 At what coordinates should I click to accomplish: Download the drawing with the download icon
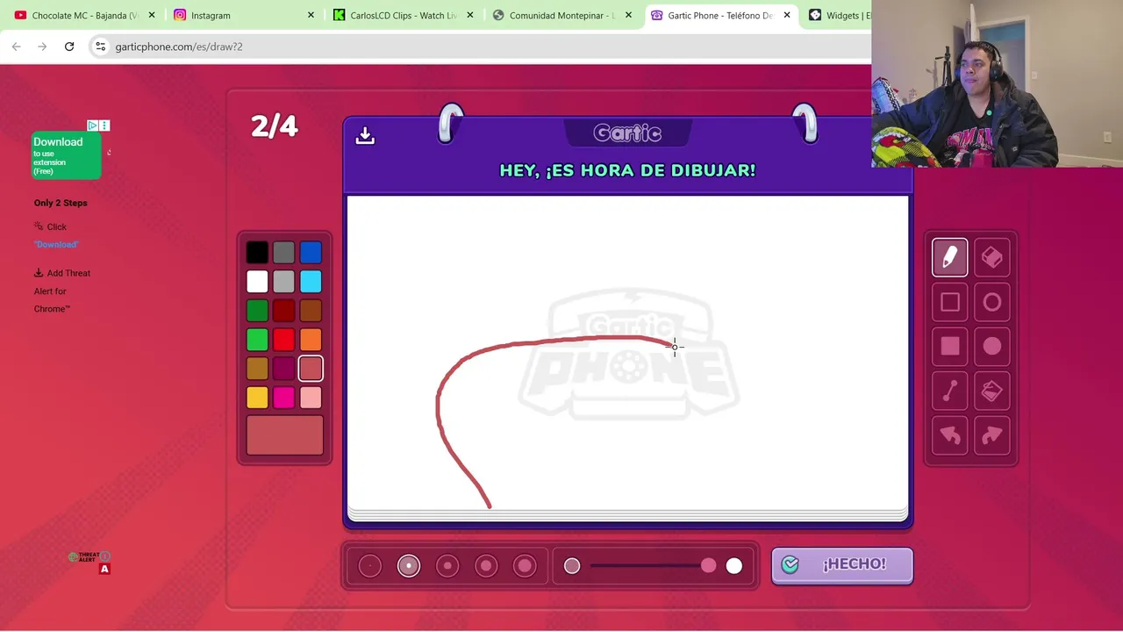[x=365, y=135]
